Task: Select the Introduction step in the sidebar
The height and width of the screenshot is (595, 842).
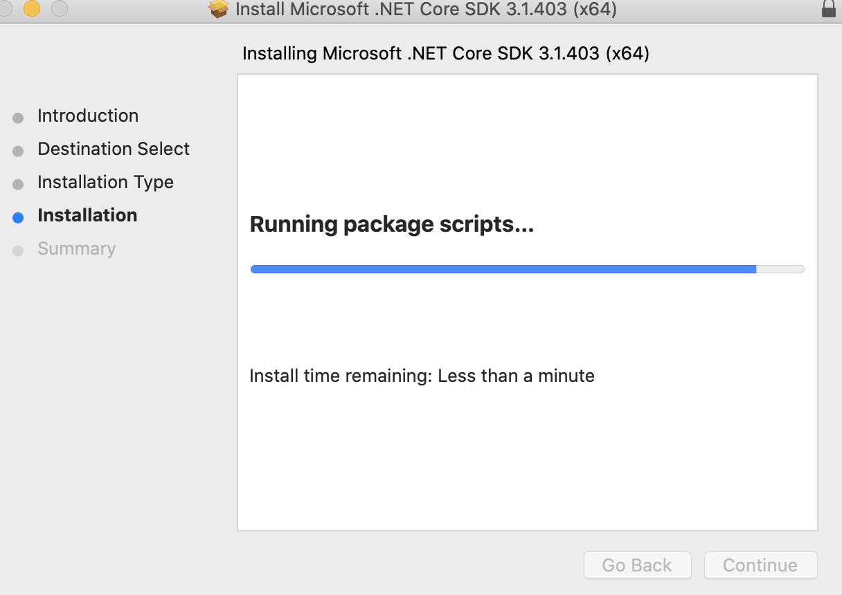Action: (88, 116)
